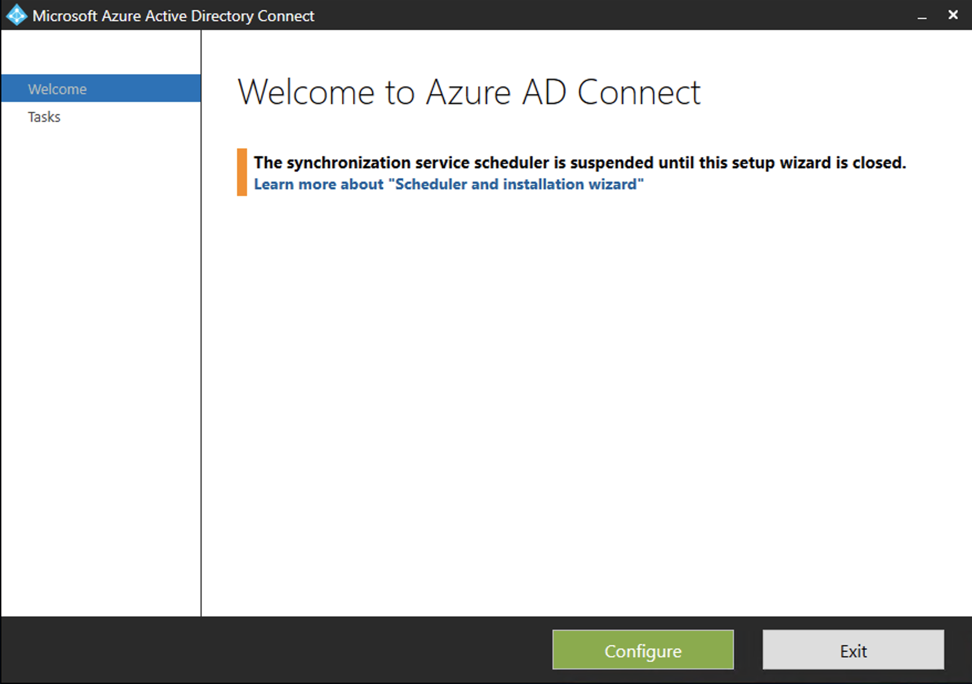
Task: Click the Microsoft Azure Active Directory Connect title text
Action: point(174,15)
